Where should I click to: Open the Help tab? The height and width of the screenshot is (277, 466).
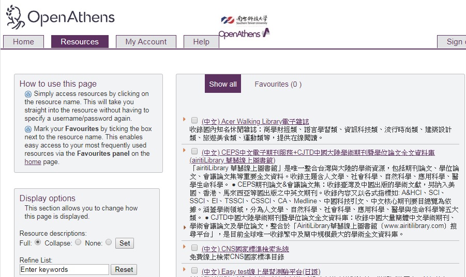tap(201, 41)
